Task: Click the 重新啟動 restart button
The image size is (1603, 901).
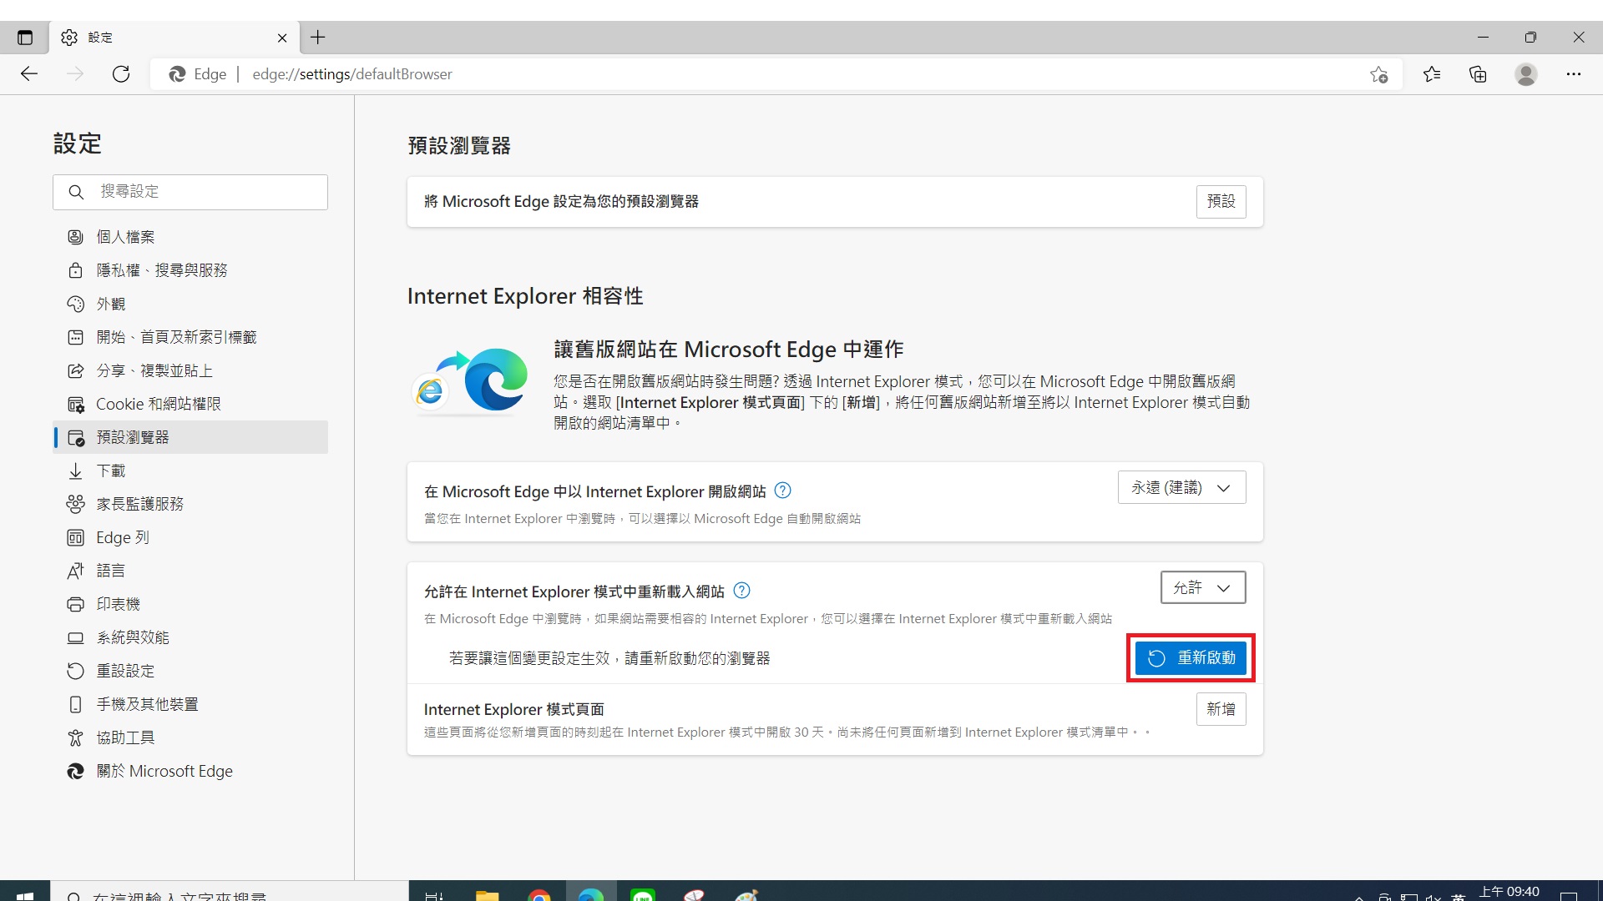Action: pos(1191,658)
